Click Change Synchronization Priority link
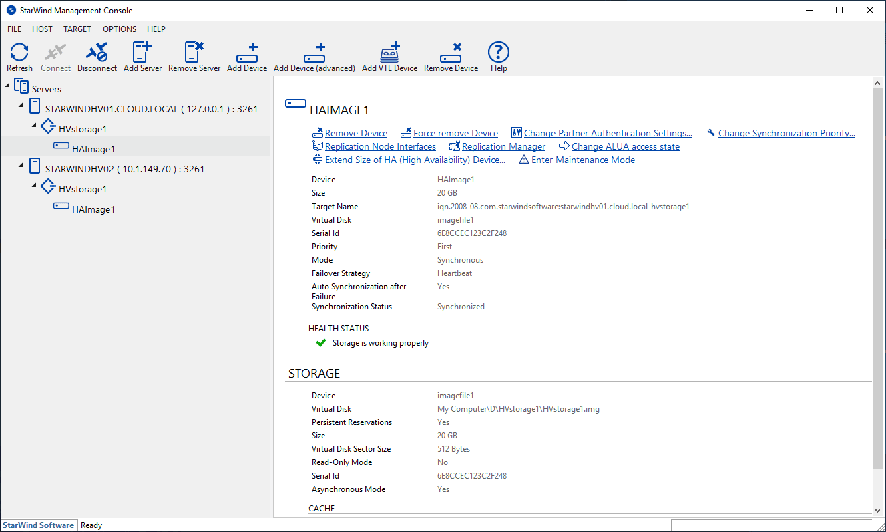This screenshot has width=886, height=532. click(x=786, y=133)
